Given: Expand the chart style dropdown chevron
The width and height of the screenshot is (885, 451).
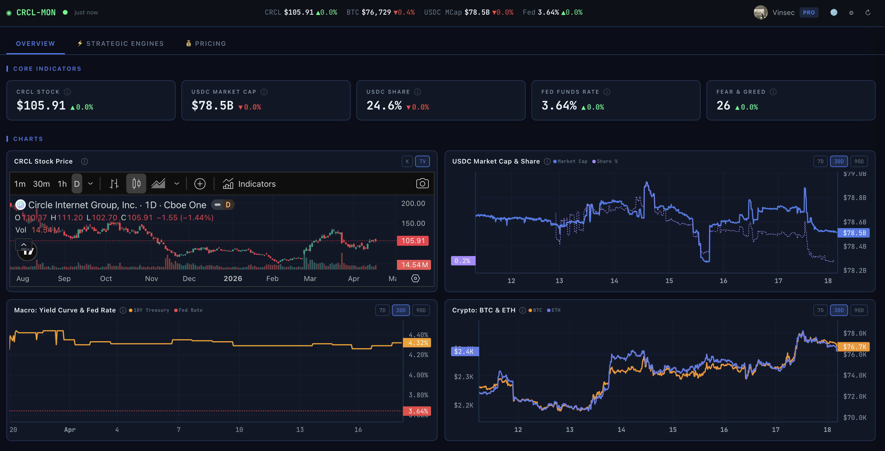Looking at the screenshot, I should [176, 184].
